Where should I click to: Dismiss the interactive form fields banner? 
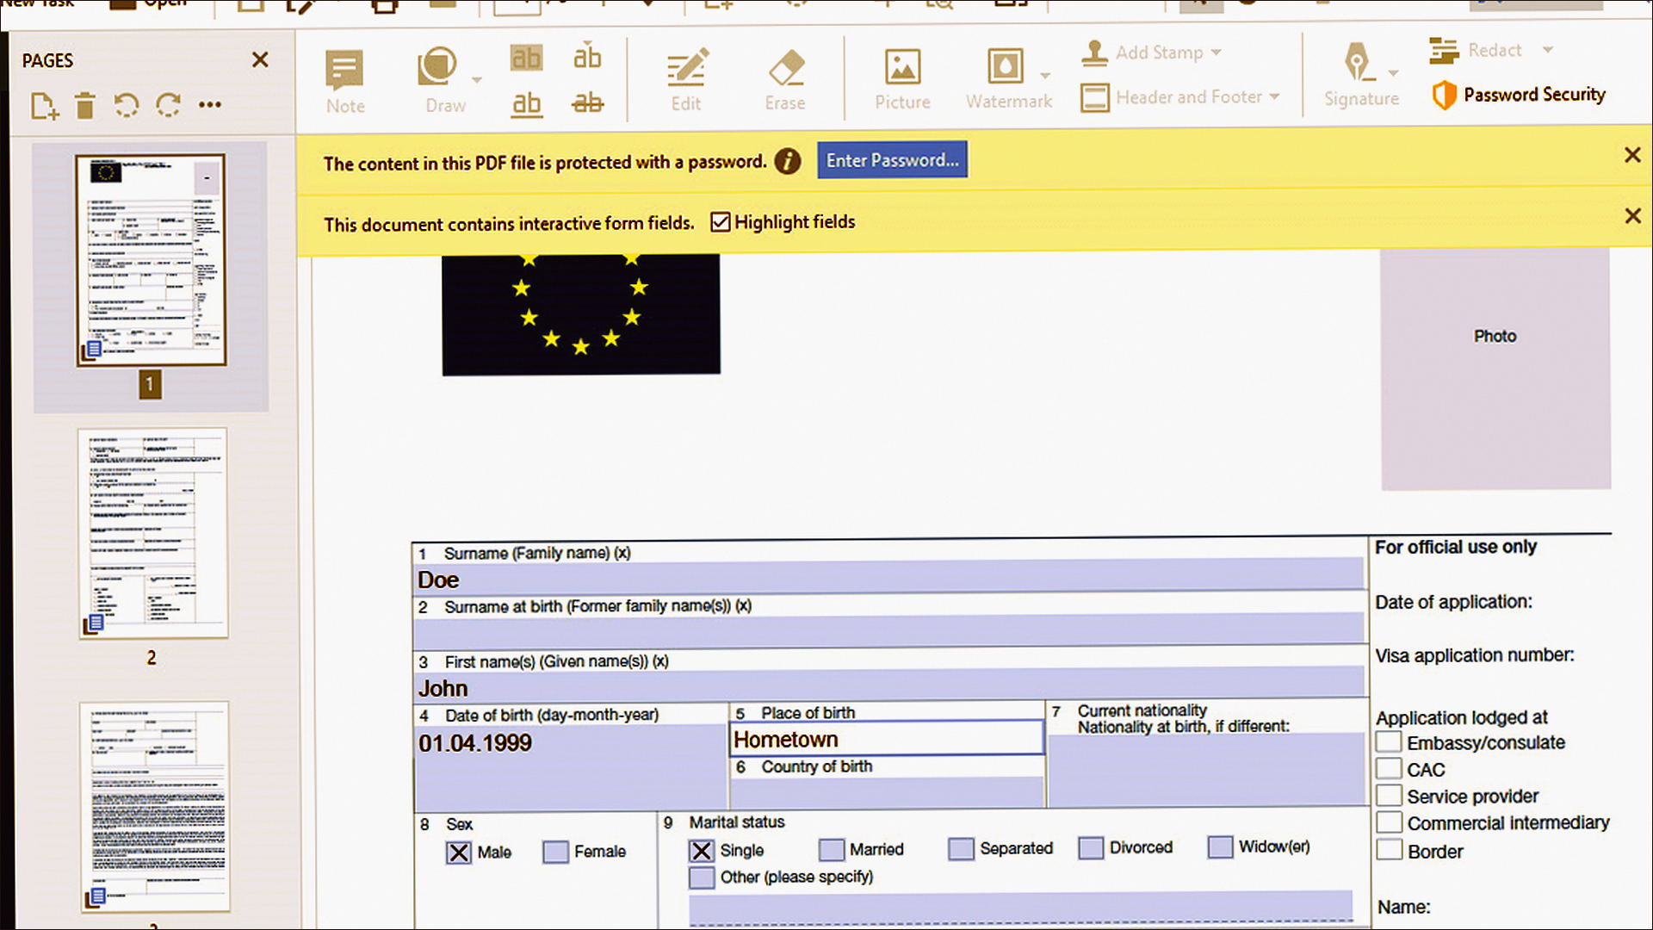(1632, 216)
